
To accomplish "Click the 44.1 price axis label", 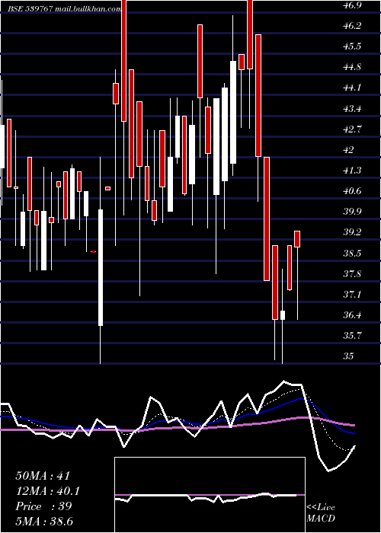I will pos(352,88).
